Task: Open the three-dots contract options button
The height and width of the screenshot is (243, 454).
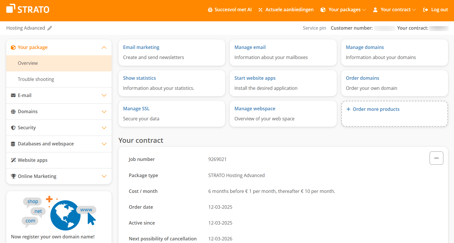Action: pyautogui.click(x=436, y=158)
